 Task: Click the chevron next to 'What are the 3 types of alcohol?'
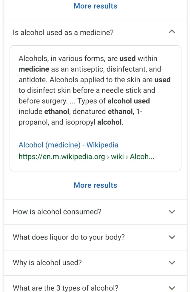click(172, 288)
